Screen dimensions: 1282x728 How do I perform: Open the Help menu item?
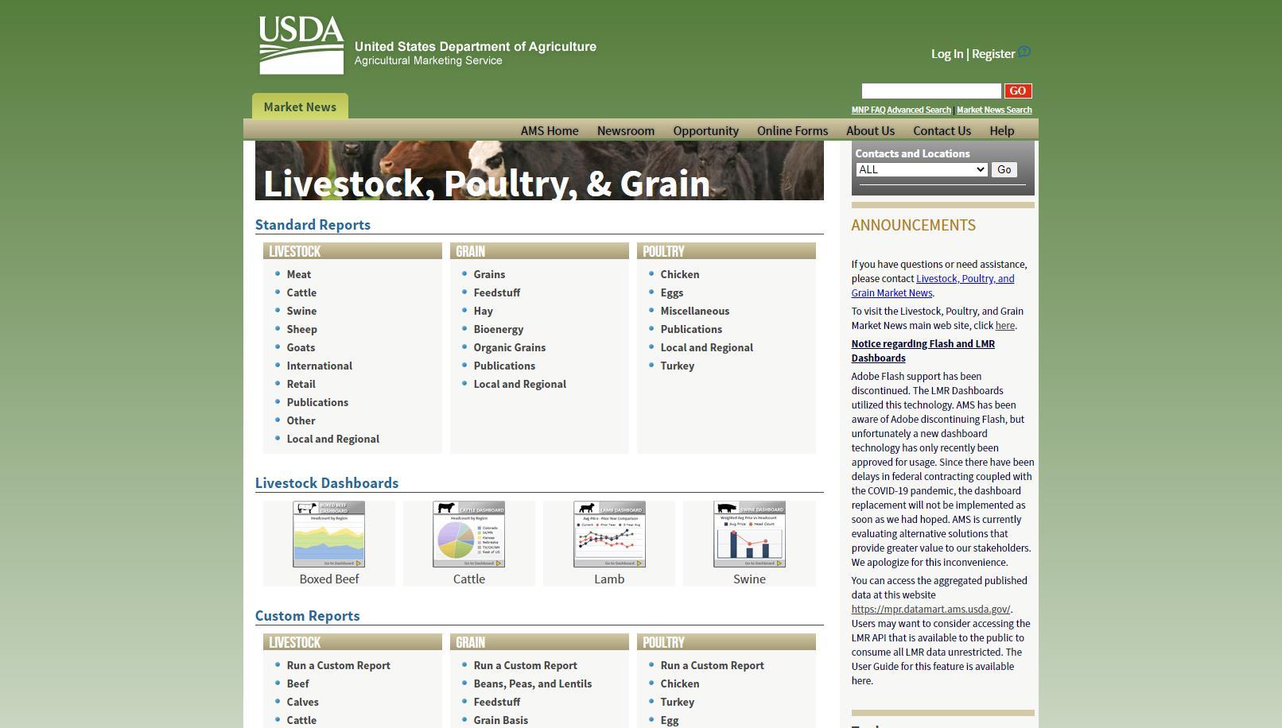1001,130
